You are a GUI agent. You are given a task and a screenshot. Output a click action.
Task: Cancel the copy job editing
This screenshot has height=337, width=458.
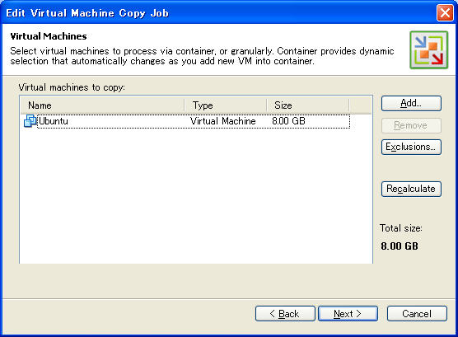pos(417,314)
